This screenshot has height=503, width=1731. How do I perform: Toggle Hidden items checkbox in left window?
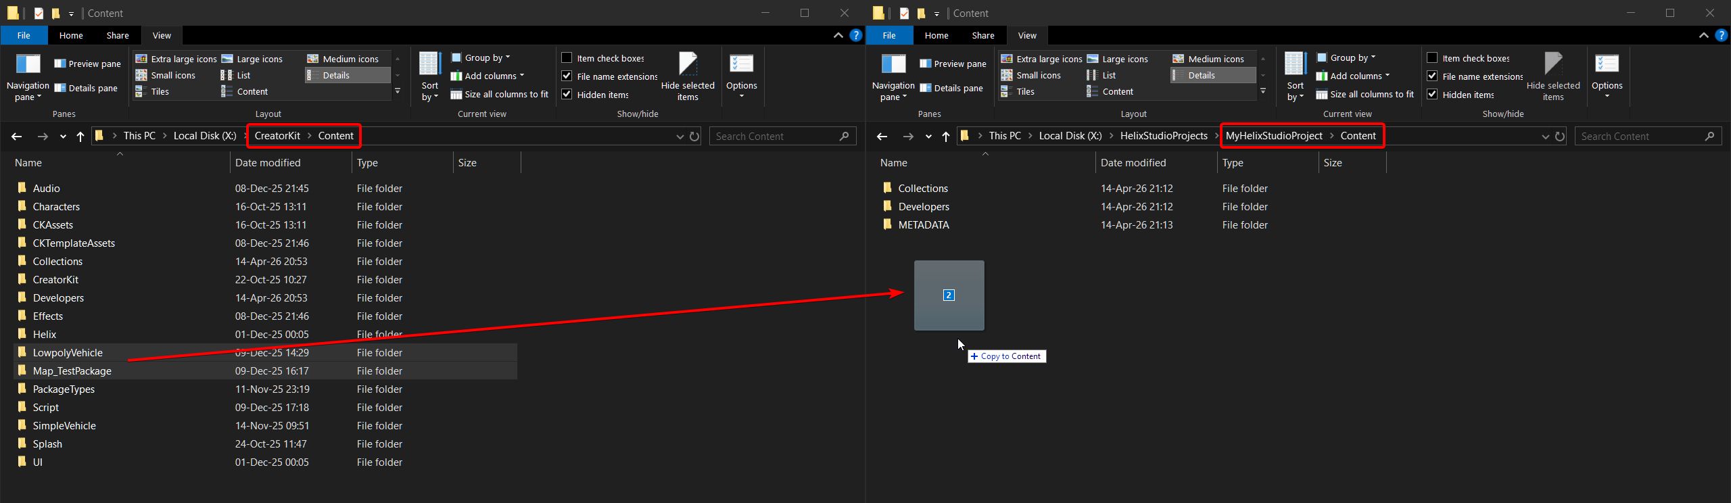(567, 95)
